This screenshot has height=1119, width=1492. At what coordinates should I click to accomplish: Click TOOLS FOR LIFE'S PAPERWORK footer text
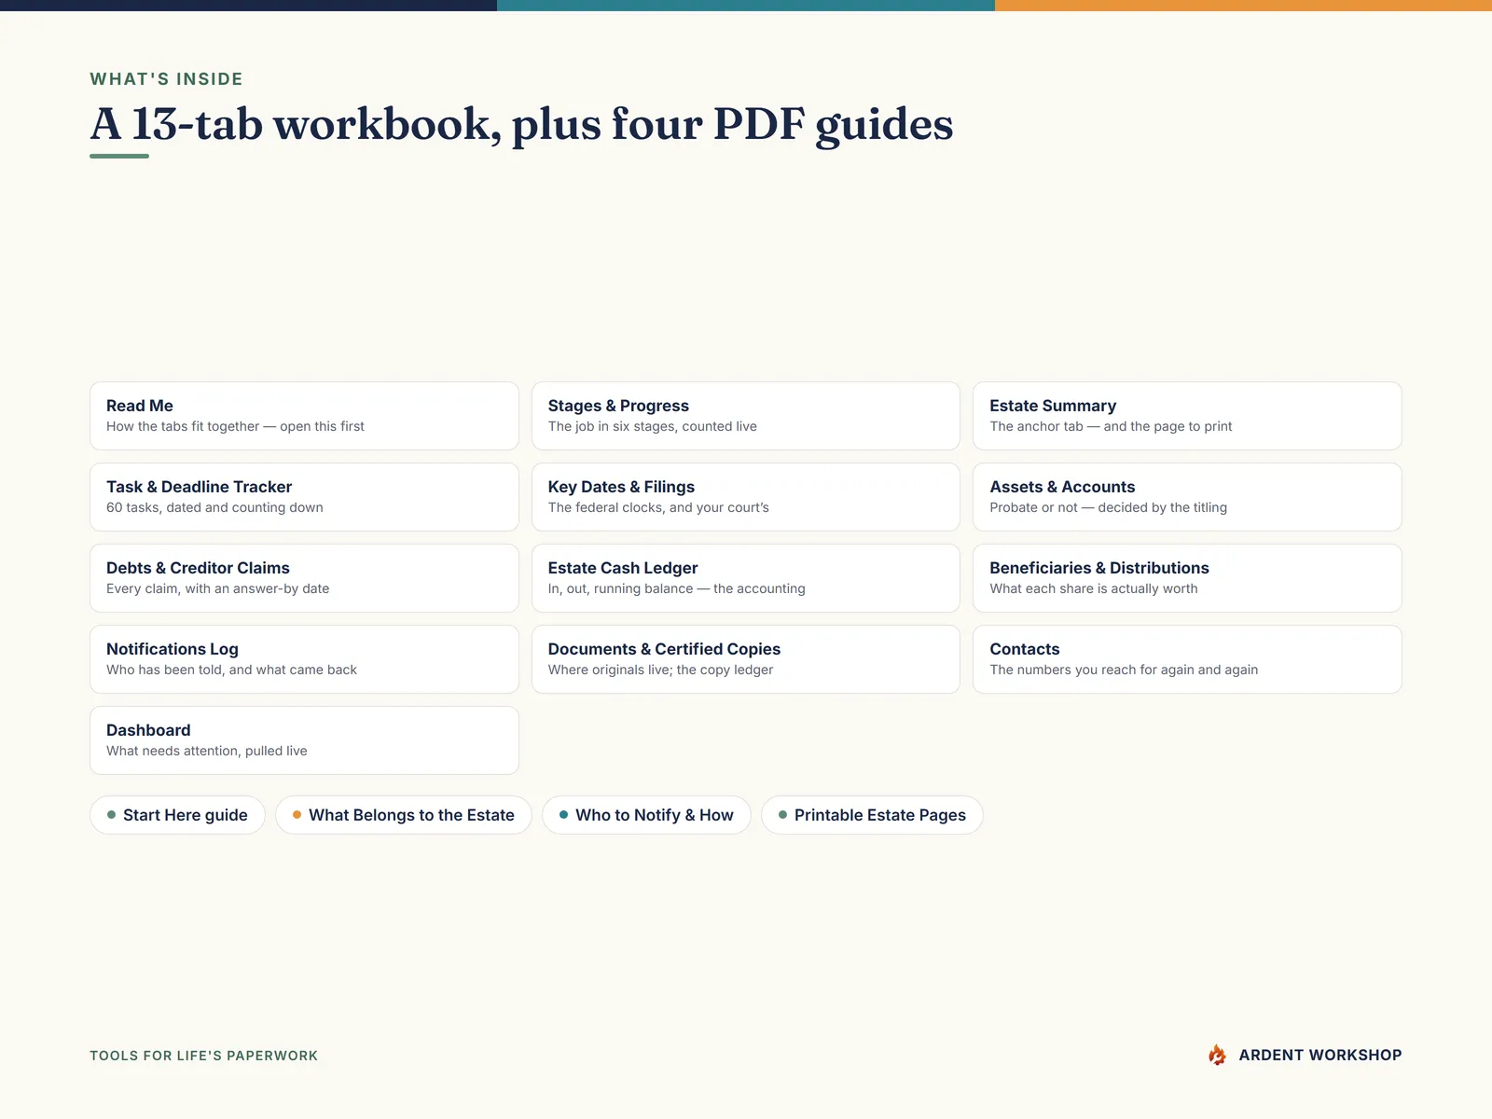tap(203, 1056)
